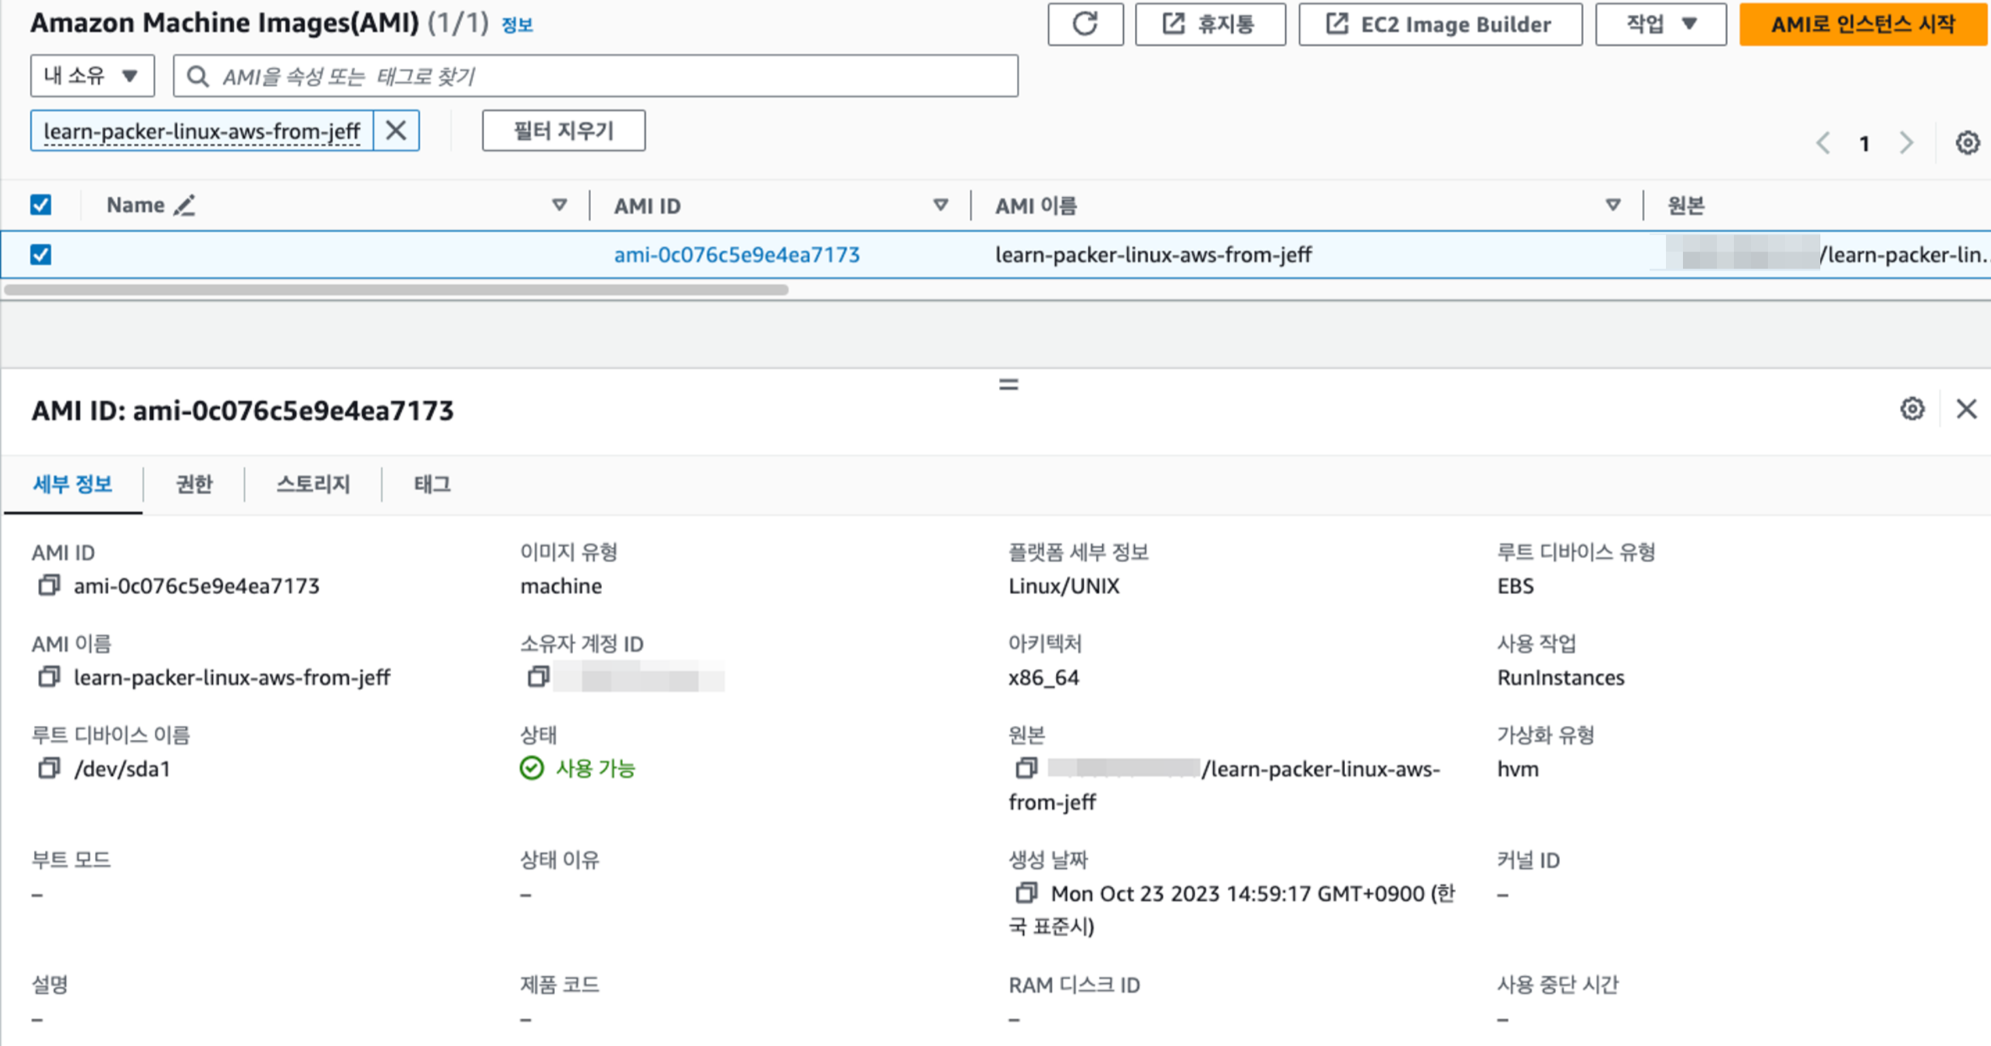Select the 'Linux/UNIX' platform value
This screenshot has height=1046, width=1991.
point(1063,587)
